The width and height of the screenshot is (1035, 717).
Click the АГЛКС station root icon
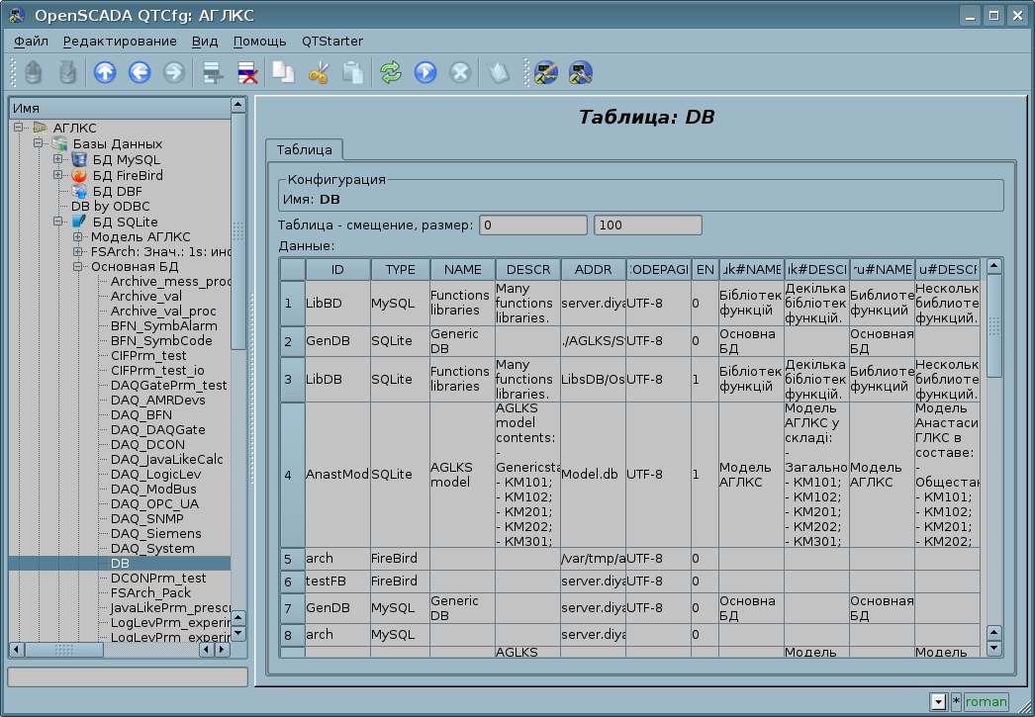coord(40,128)
